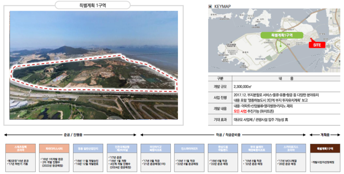Viewport: 344px width, 174px height.
Task: Select the '개발 규모' row label
Action: coord(220,87)
